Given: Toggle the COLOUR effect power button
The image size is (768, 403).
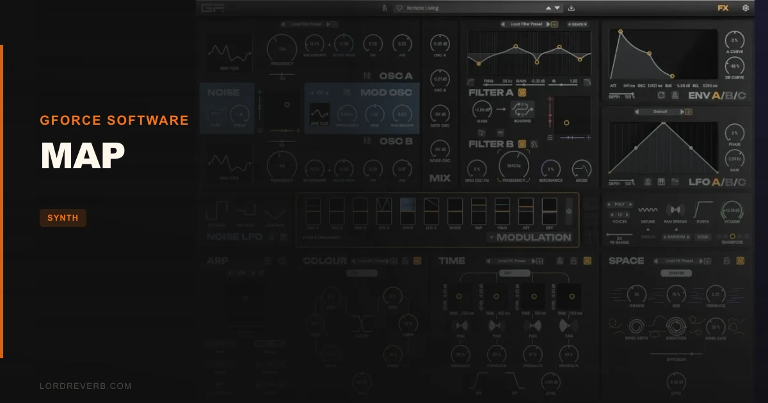Looking at the screenshot, I should pyautogui.click(x=417, y=261).
